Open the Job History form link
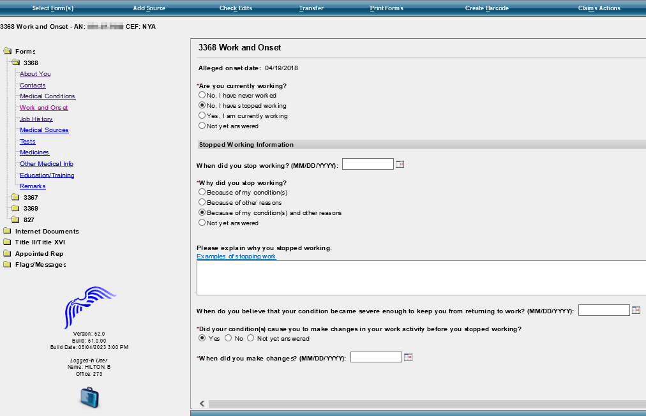The height and width of the screenshot is (416, 646). pyautogui.click(x=36, y=119)
